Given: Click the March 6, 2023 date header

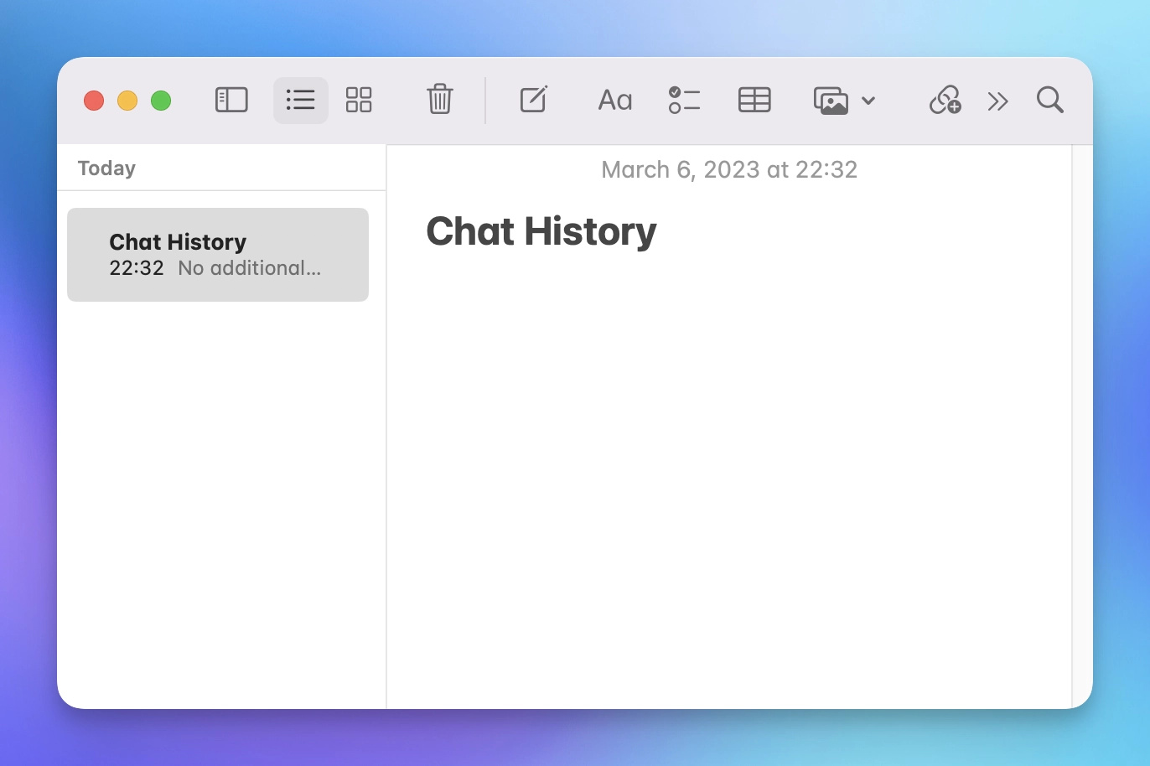Looking at the screenshot, I should (x=729, y=170).
